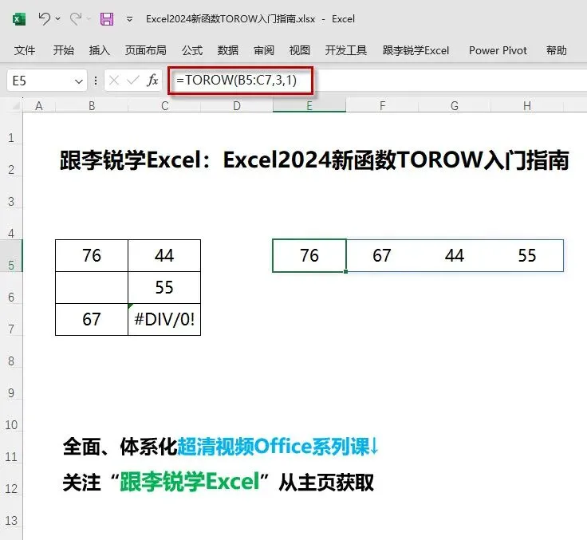Select column C header
This screenshot has height=540, width=587.
pyautogui.click(x=164, y=106)
